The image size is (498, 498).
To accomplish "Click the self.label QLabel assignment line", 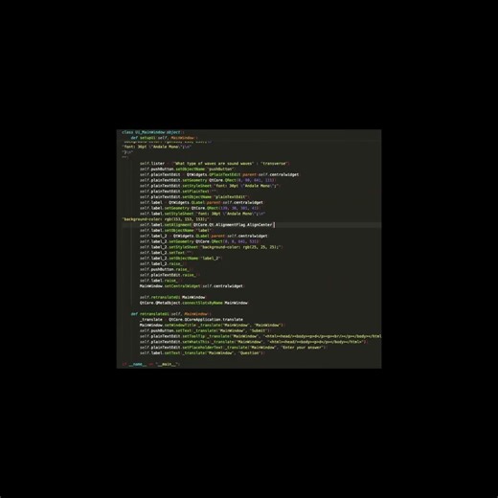I will [x=201, y=202].
